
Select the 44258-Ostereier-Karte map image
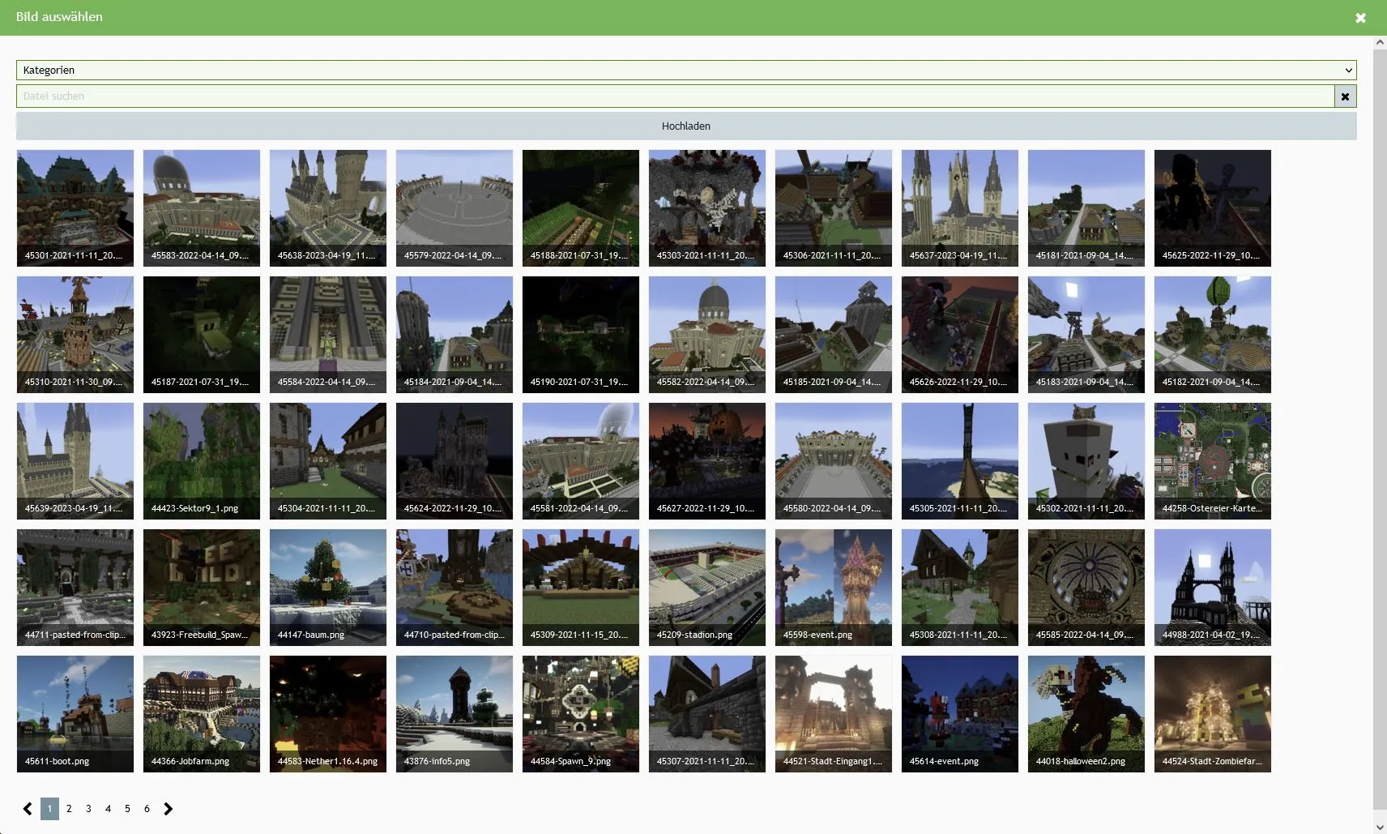point(1213,461)
